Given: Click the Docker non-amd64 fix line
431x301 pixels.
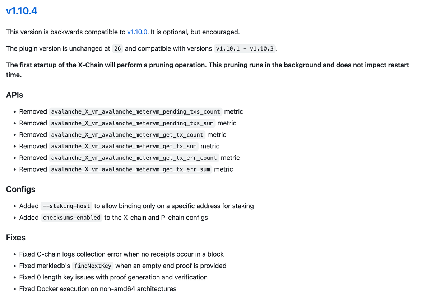Looking at the screenshot, I should 98,289.
